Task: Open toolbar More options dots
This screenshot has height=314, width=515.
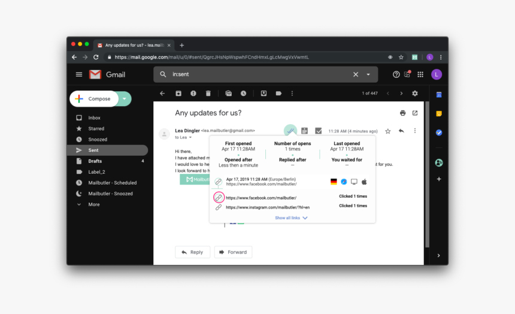Action: (292, 93)
